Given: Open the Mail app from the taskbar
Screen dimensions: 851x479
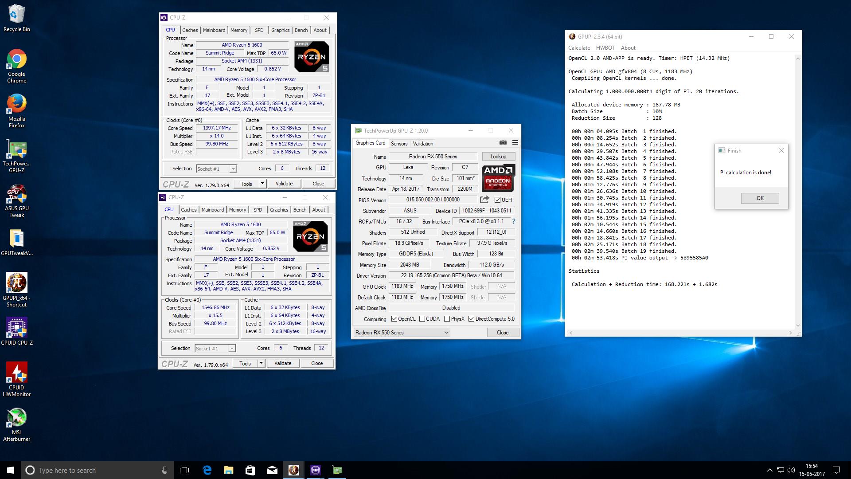Looking at the screenshot, I should click(272, 470).
